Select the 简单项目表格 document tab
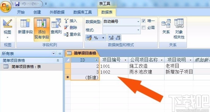This screenshot has height=112, width=210. [83, 53]
